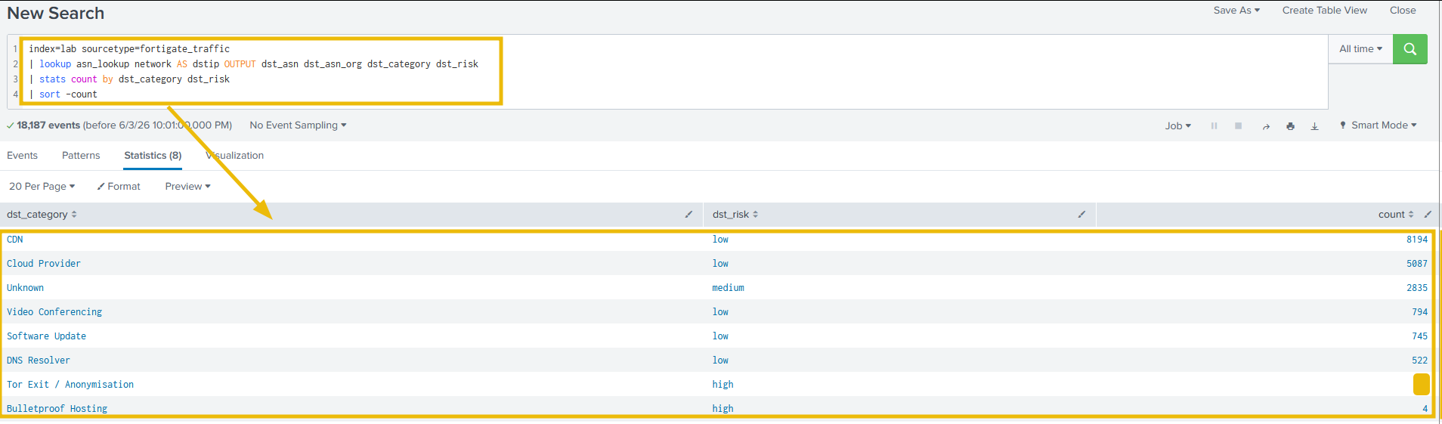Click the DNS Resolver cell

[39, 361]
